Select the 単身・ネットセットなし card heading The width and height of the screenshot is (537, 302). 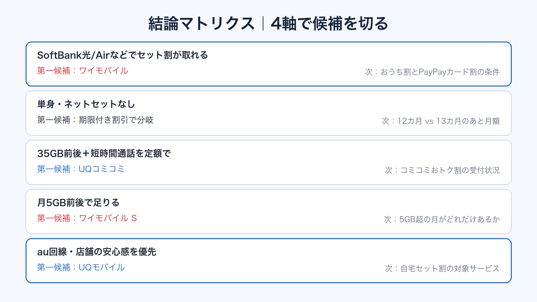86,104
